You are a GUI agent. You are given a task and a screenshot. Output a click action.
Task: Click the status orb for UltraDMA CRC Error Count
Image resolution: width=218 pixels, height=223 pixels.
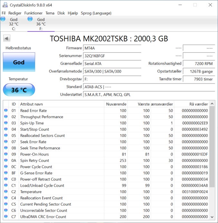pos(6,217)
